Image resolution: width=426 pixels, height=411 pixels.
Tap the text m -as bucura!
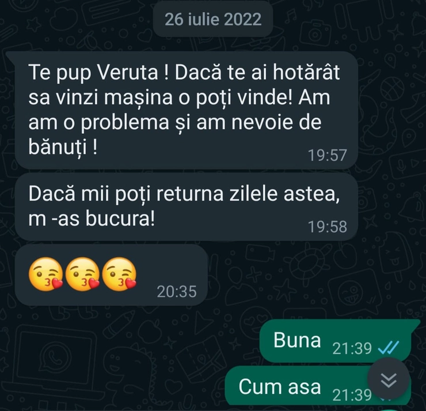[92, 218]
